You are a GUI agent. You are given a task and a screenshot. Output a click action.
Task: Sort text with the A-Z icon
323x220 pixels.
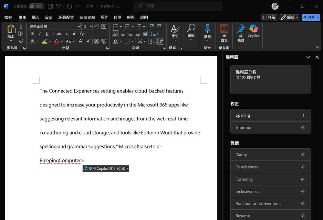(x=152, y=41)
